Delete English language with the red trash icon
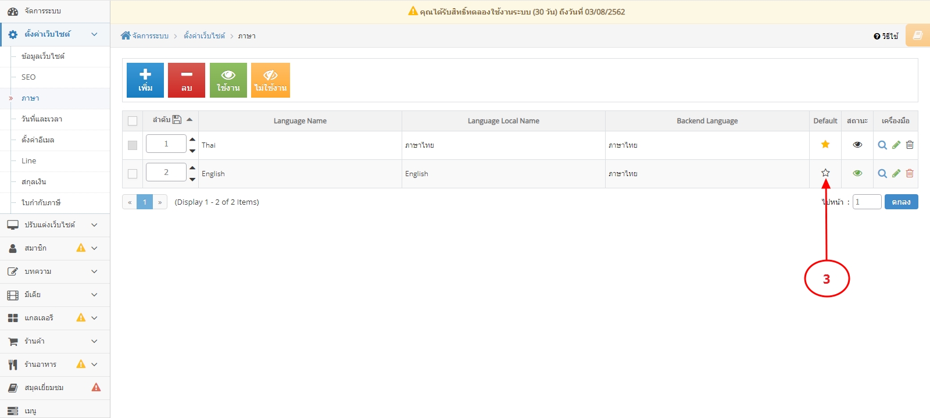Viewport: 930px width, 418px height. click(x=910, y=173)
